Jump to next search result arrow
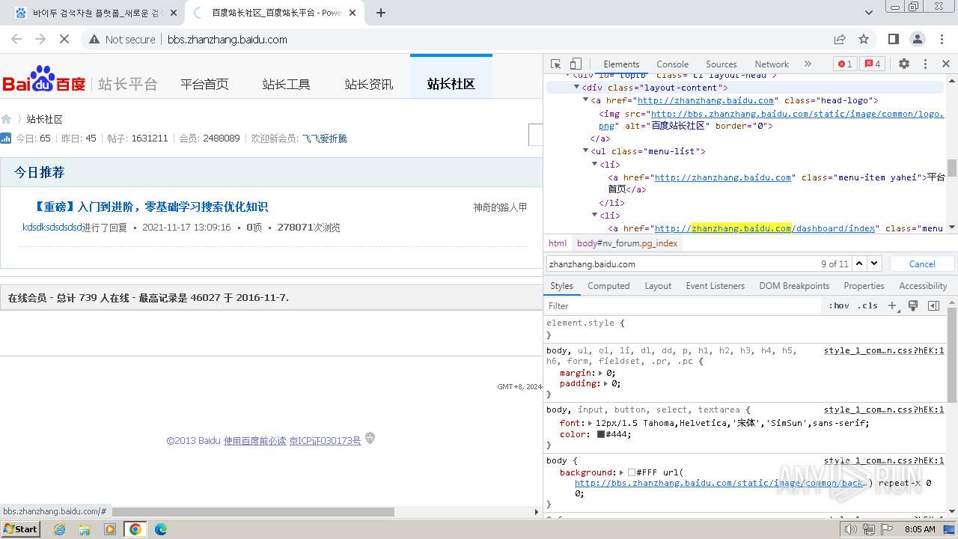958x539 pixels. 874,264
